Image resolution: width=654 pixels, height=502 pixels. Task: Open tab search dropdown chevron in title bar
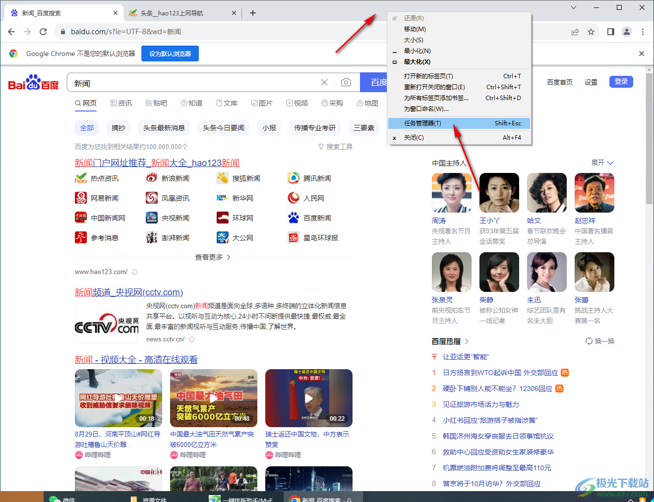[574, 7]
